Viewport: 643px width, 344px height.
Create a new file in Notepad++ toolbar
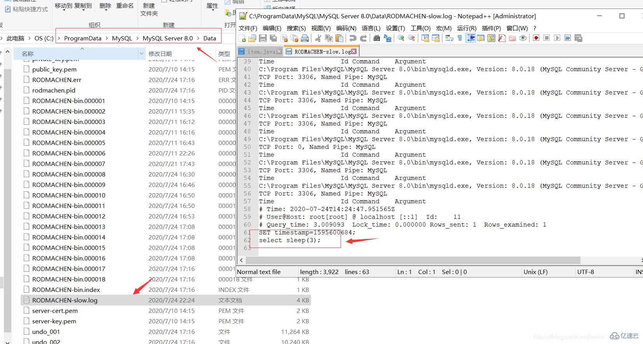(x=242, y=38)
